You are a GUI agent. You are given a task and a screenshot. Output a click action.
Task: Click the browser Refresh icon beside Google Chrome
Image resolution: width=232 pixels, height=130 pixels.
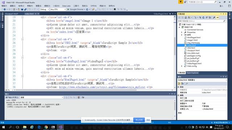[x=87, y=9]
